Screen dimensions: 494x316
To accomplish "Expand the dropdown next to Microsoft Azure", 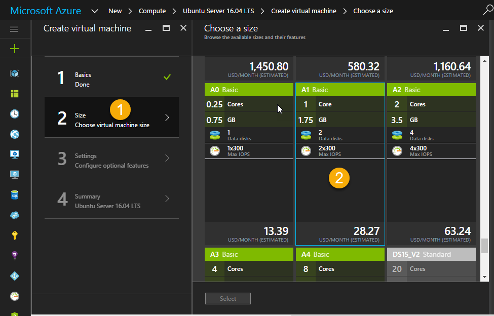I will (x=95, y=11).
